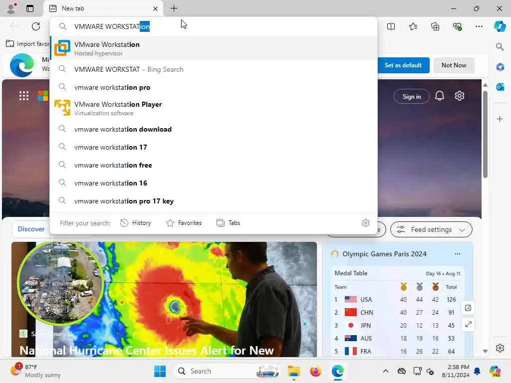This screenshot has width=511, height=383.
Task: Click the Windows taskbar Search box
Action: tap(227, 371)
